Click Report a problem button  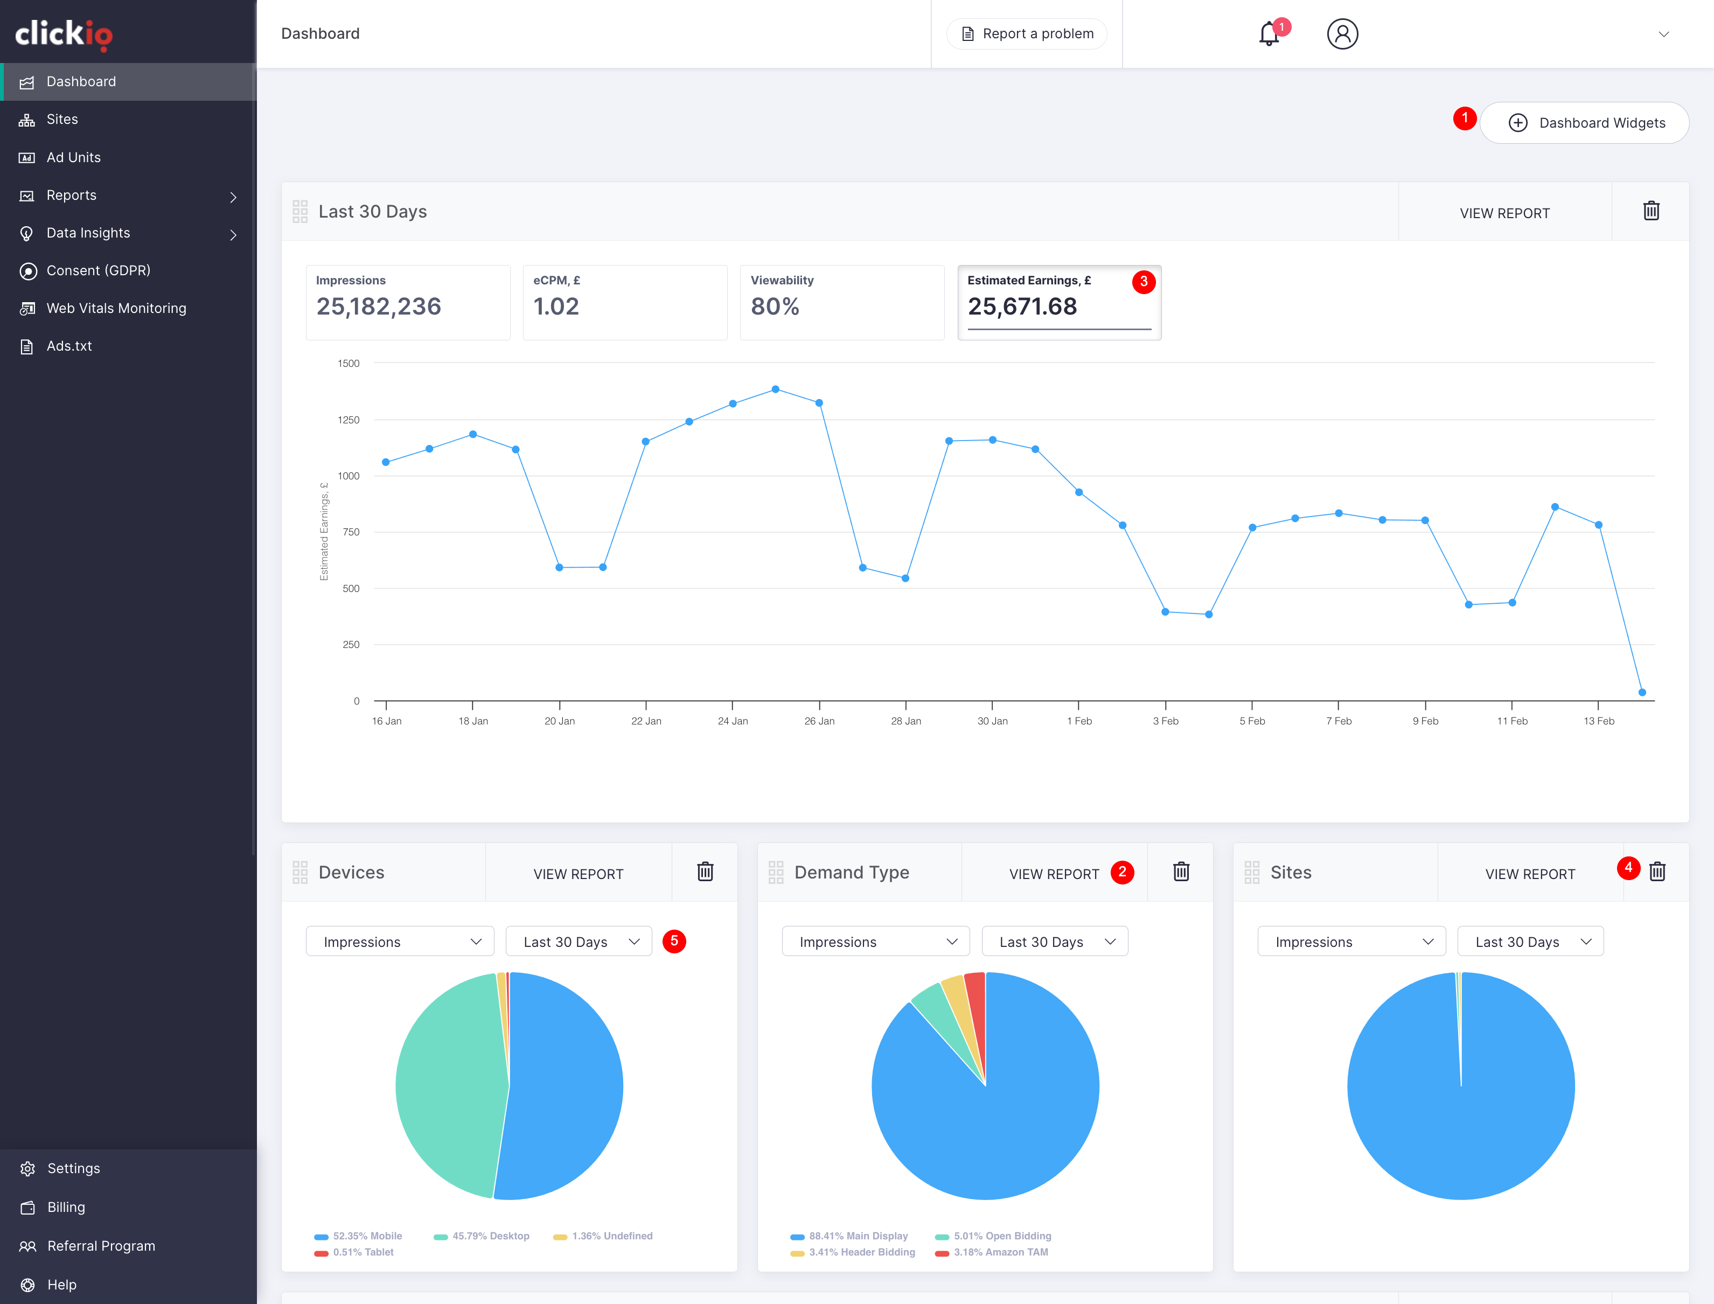point(1027,33)
